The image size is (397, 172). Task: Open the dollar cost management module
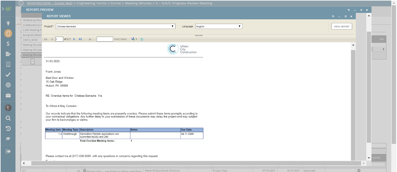[8, 44]
